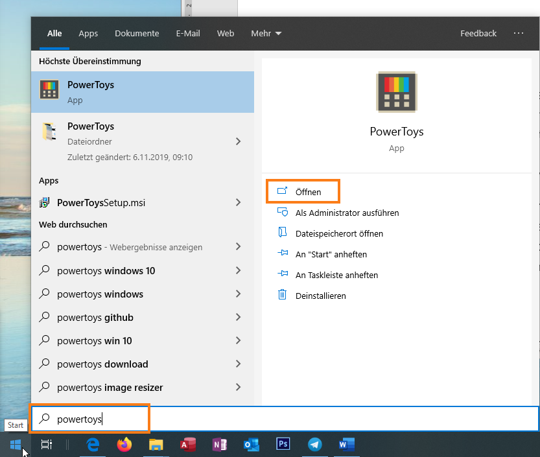Click the Feedback link
The width and height of the screenshot is (540, 457).
coord(478,34)
